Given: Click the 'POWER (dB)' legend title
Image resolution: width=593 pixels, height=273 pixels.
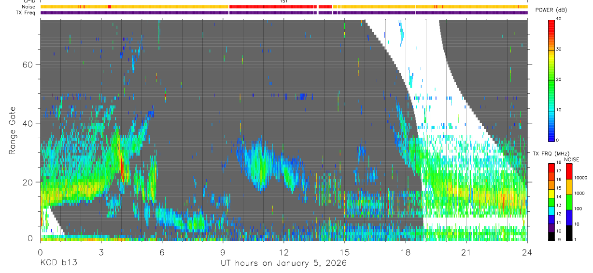Looking at the screenshot, I should pyautogui.click(x=551, y=11).
